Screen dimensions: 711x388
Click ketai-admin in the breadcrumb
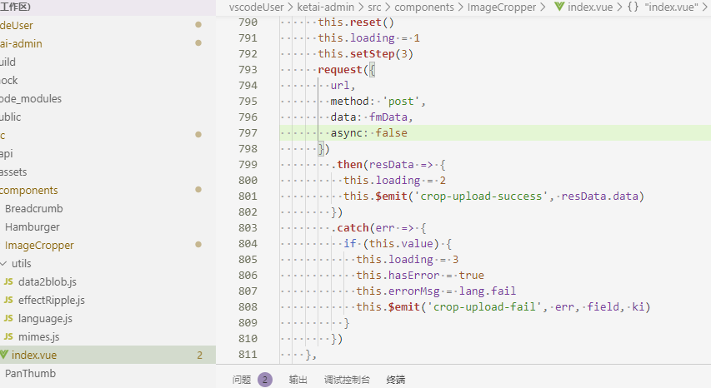pyautogui.click(x=326, y=7)
